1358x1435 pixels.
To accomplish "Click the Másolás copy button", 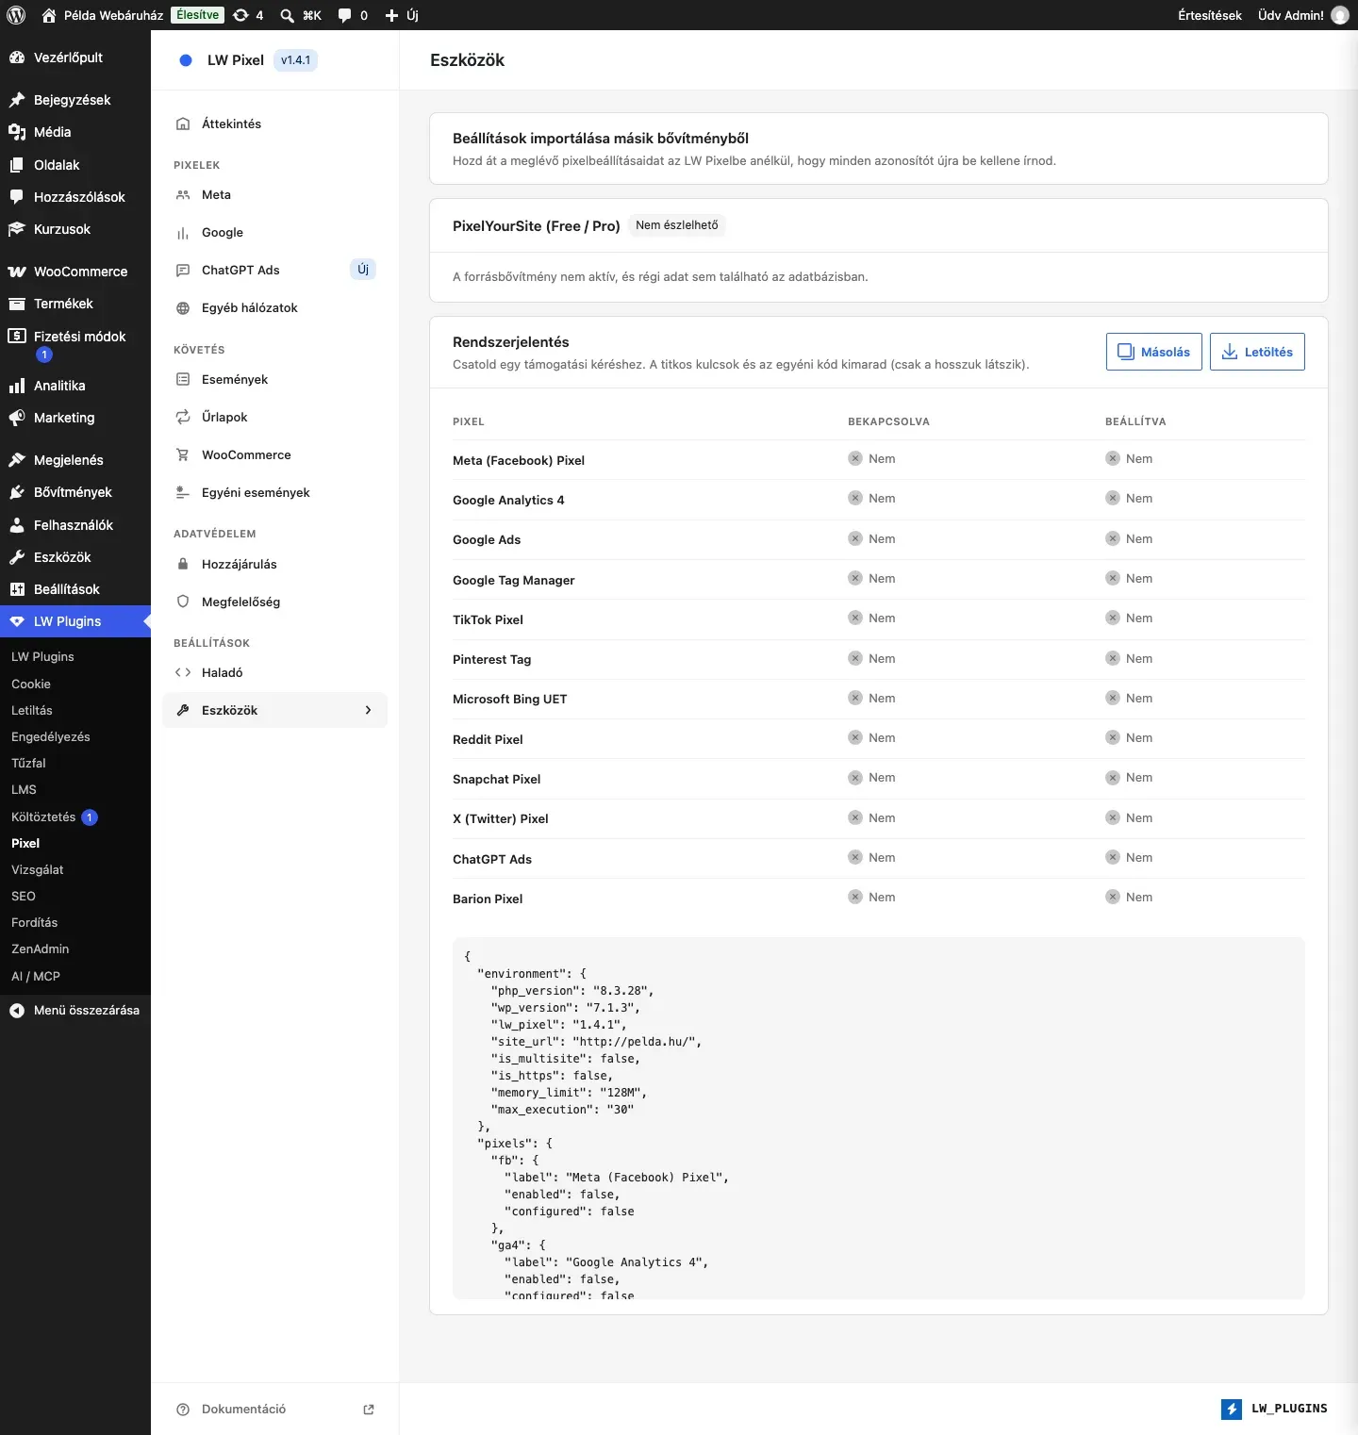I will 1153,352.
